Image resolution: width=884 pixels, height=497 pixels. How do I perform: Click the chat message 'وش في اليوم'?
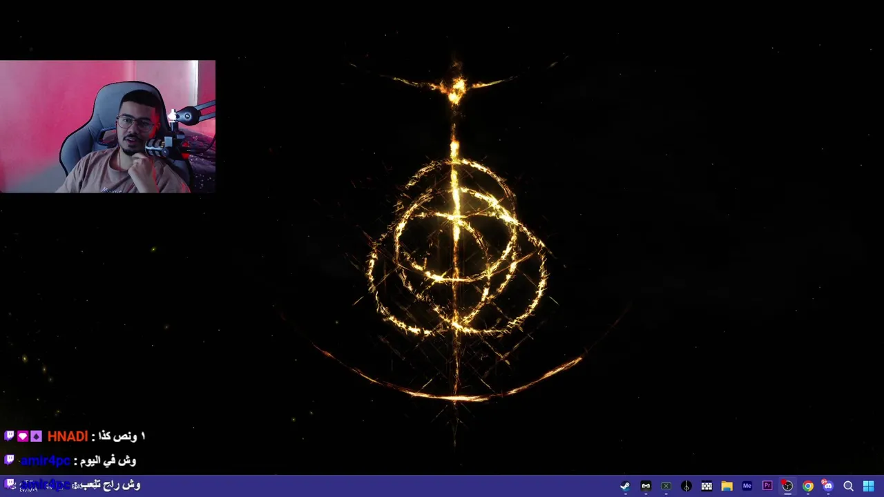point(108,460)
